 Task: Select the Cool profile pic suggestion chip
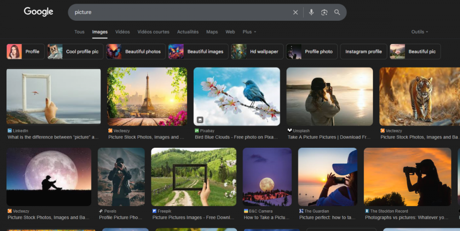[75, 52]
